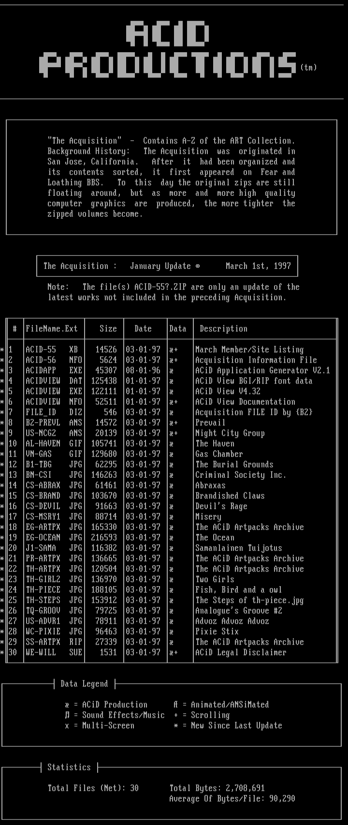Click the New Since Last Update asterisk
348x825 pixels.
(176, 726)
